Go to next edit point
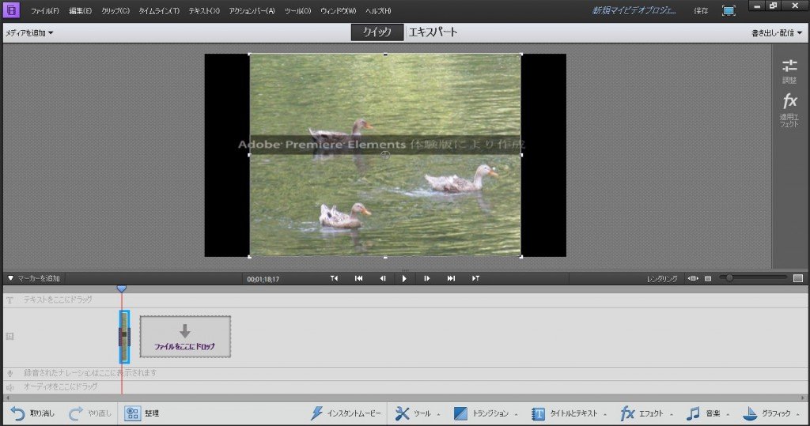The image size is (810, 426). 475,278
